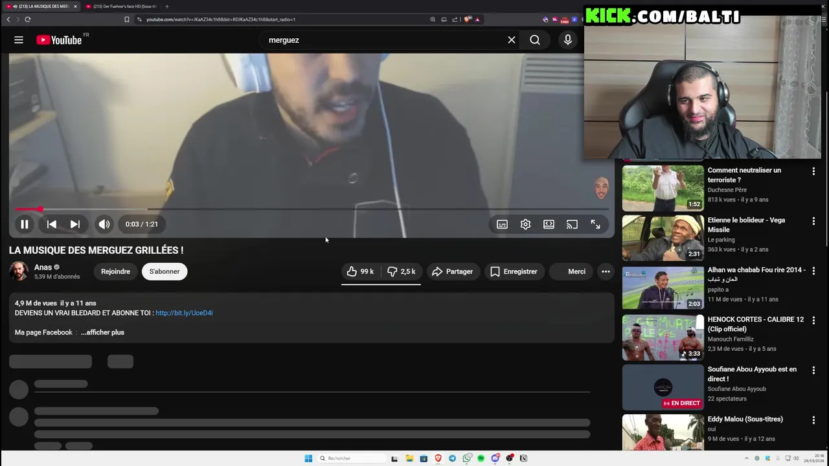Toggle subtitles on the player
Viewport: 829px width, 466px height.
(502, 225)
